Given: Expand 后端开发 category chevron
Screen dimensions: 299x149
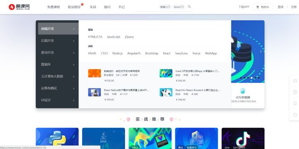Looking at the screenshot, I should click(74, 41).
